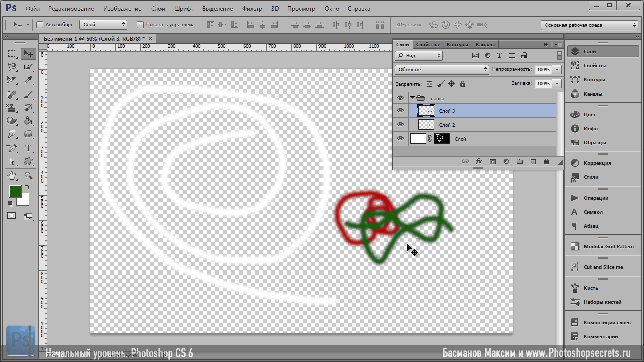This screenshot has height=362, width=644.
Task: Select the Brush tool in the toolbox
Action: 28,95
